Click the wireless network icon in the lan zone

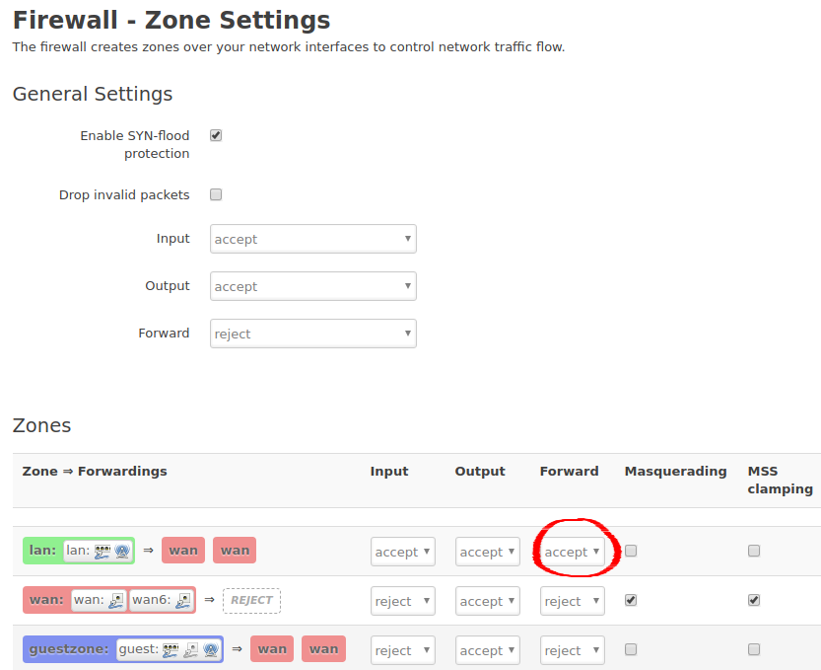click(123, 551)
